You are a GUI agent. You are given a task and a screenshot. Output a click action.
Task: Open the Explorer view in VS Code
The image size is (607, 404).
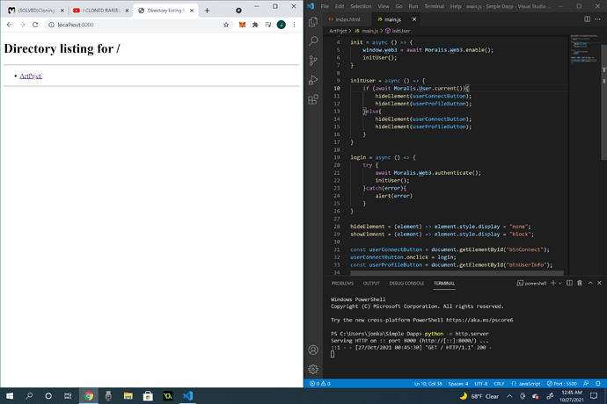point(313,22)
